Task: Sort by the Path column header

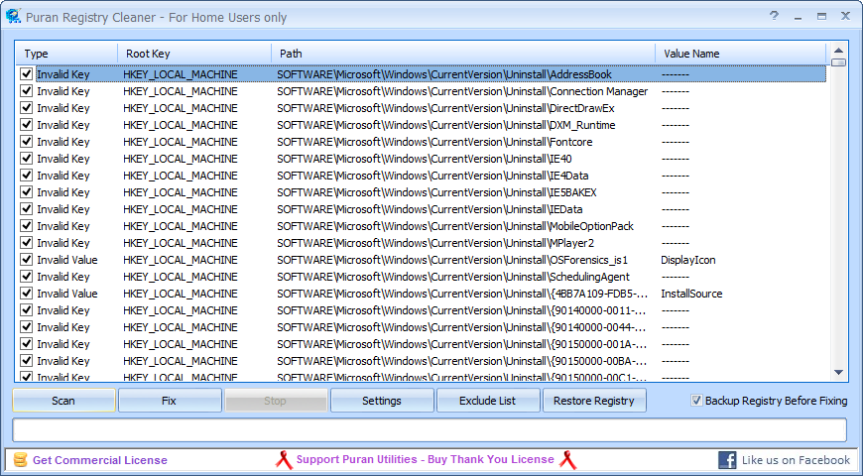Action: [x=463, y=54]
